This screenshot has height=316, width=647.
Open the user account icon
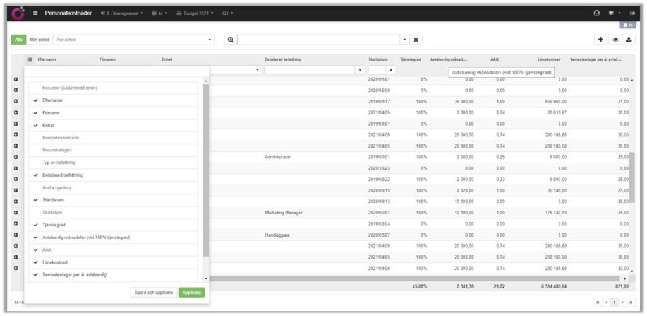click(x=596, y=13)
